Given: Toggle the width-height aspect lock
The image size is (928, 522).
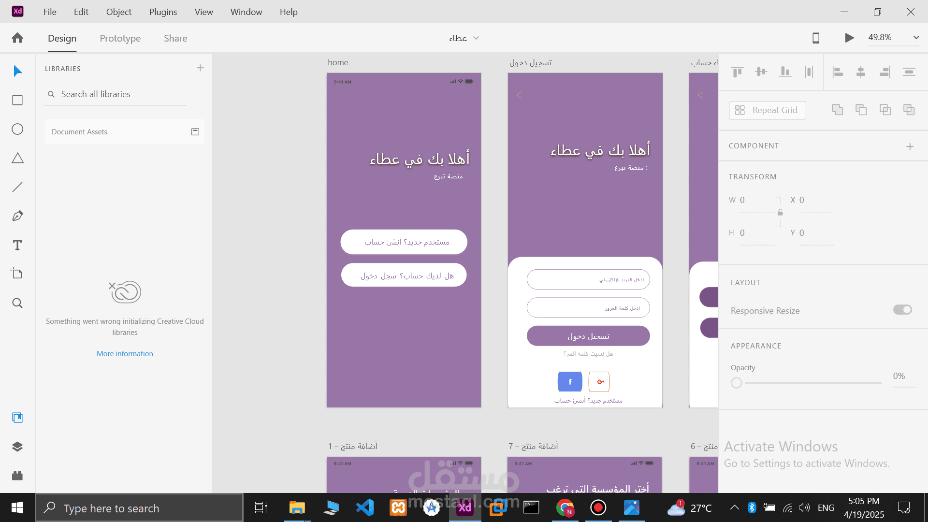Looking at the screenshot, I should click(x=780, y=212).
